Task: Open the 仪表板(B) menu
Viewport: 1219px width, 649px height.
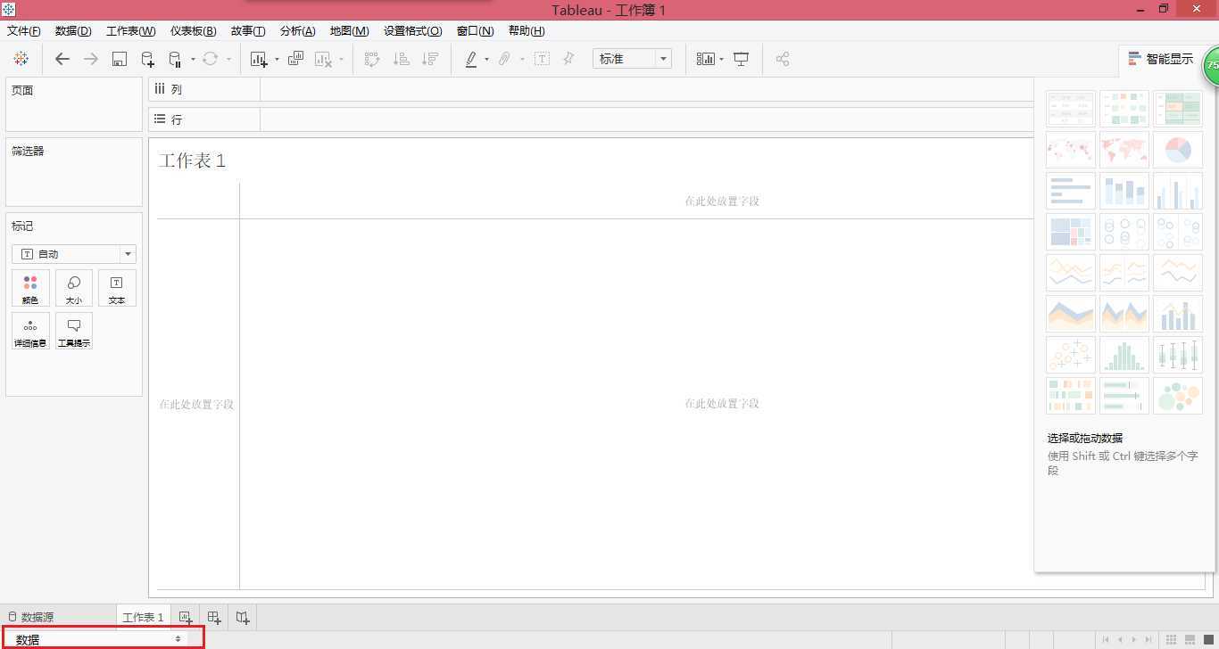Action: [x=193, y=31]
